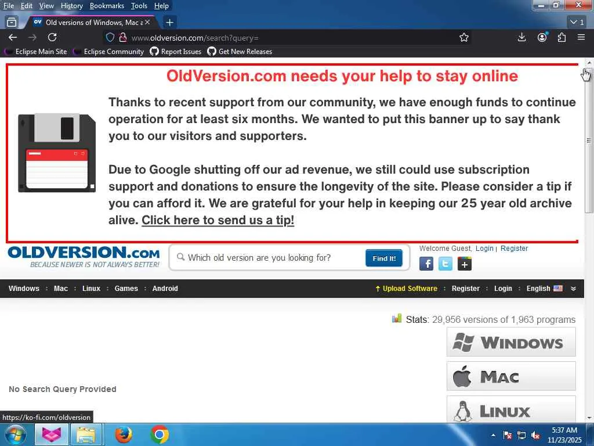Open the Report Issues bookmark

[x=175, y=52]
